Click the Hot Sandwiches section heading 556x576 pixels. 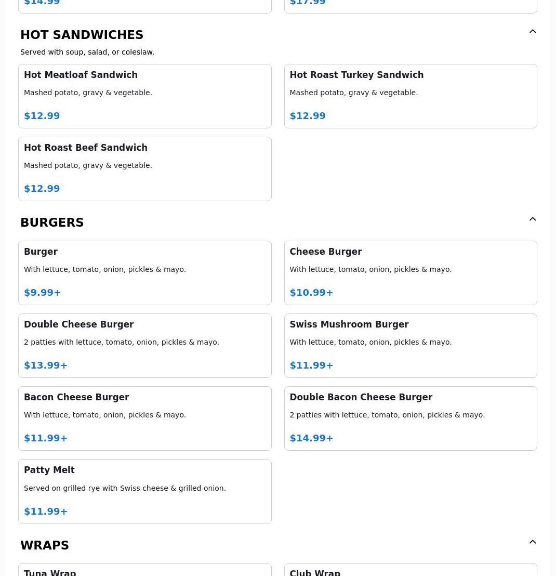tap(82, 35)
